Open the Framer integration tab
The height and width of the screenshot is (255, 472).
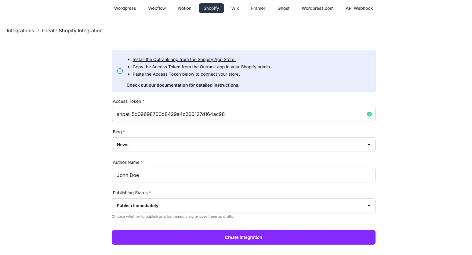[258, 8]
